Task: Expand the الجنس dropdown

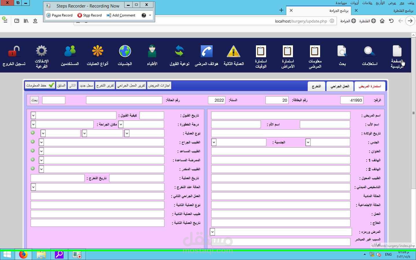Action: click(308, 142)
